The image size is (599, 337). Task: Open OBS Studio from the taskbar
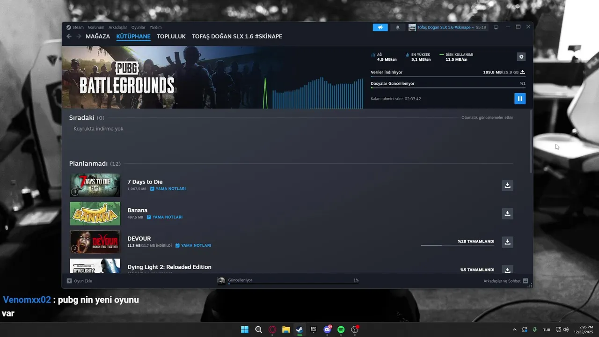pyautogui.click(x=355, y=330)
